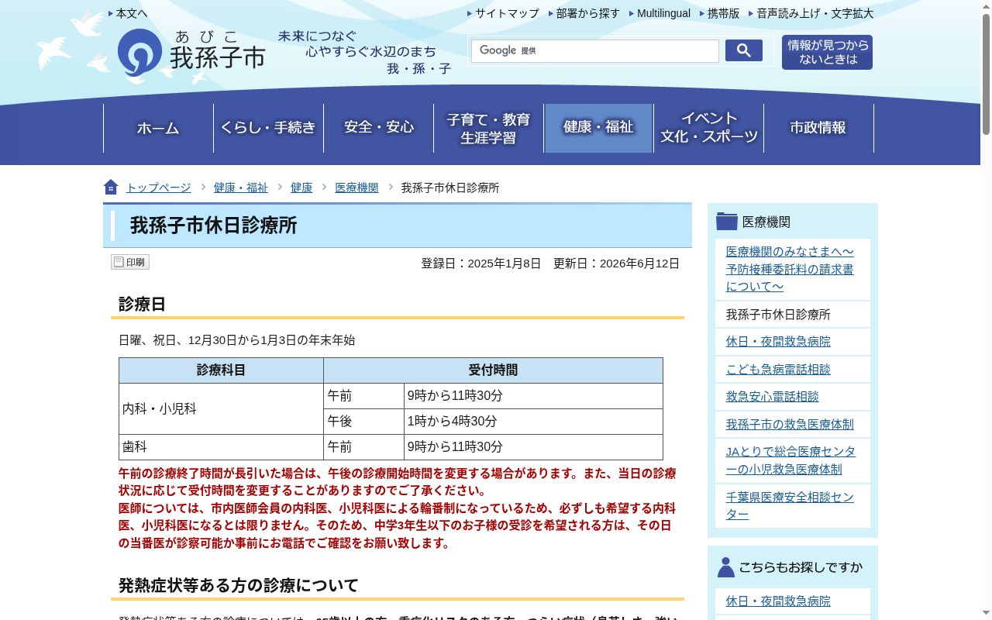Open JAとりで総合医療センターの小児救急医療体制 link
Screen dimensions: 992x620
790,460
